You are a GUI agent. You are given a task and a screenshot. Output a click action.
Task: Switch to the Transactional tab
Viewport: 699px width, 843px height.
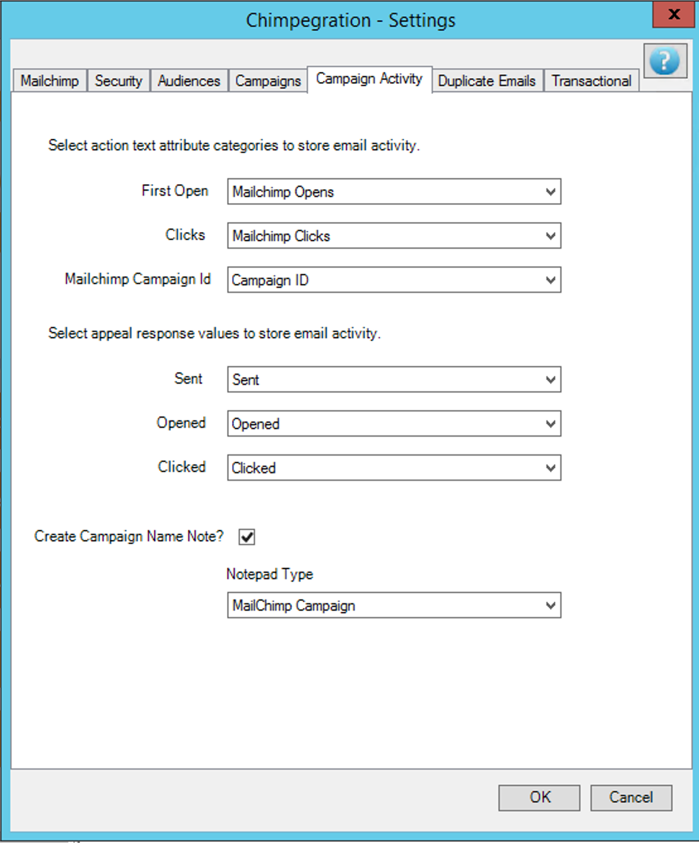click(x=592, y=81)
